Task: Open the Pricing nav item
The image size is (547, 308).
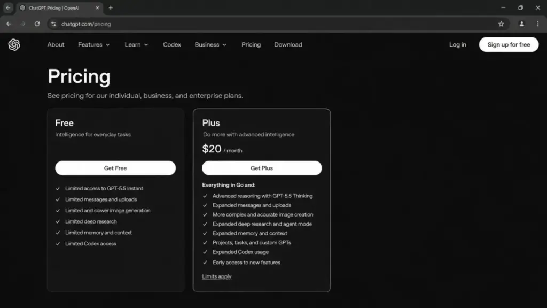Action: coord(251,45)
